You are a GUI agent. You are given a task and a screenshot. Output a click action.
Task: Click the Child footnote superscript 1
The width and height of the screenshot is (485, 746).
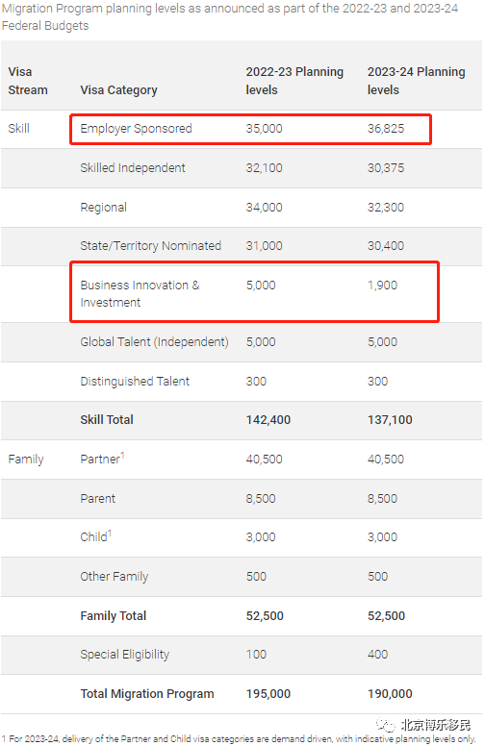(x=110, y=534)
